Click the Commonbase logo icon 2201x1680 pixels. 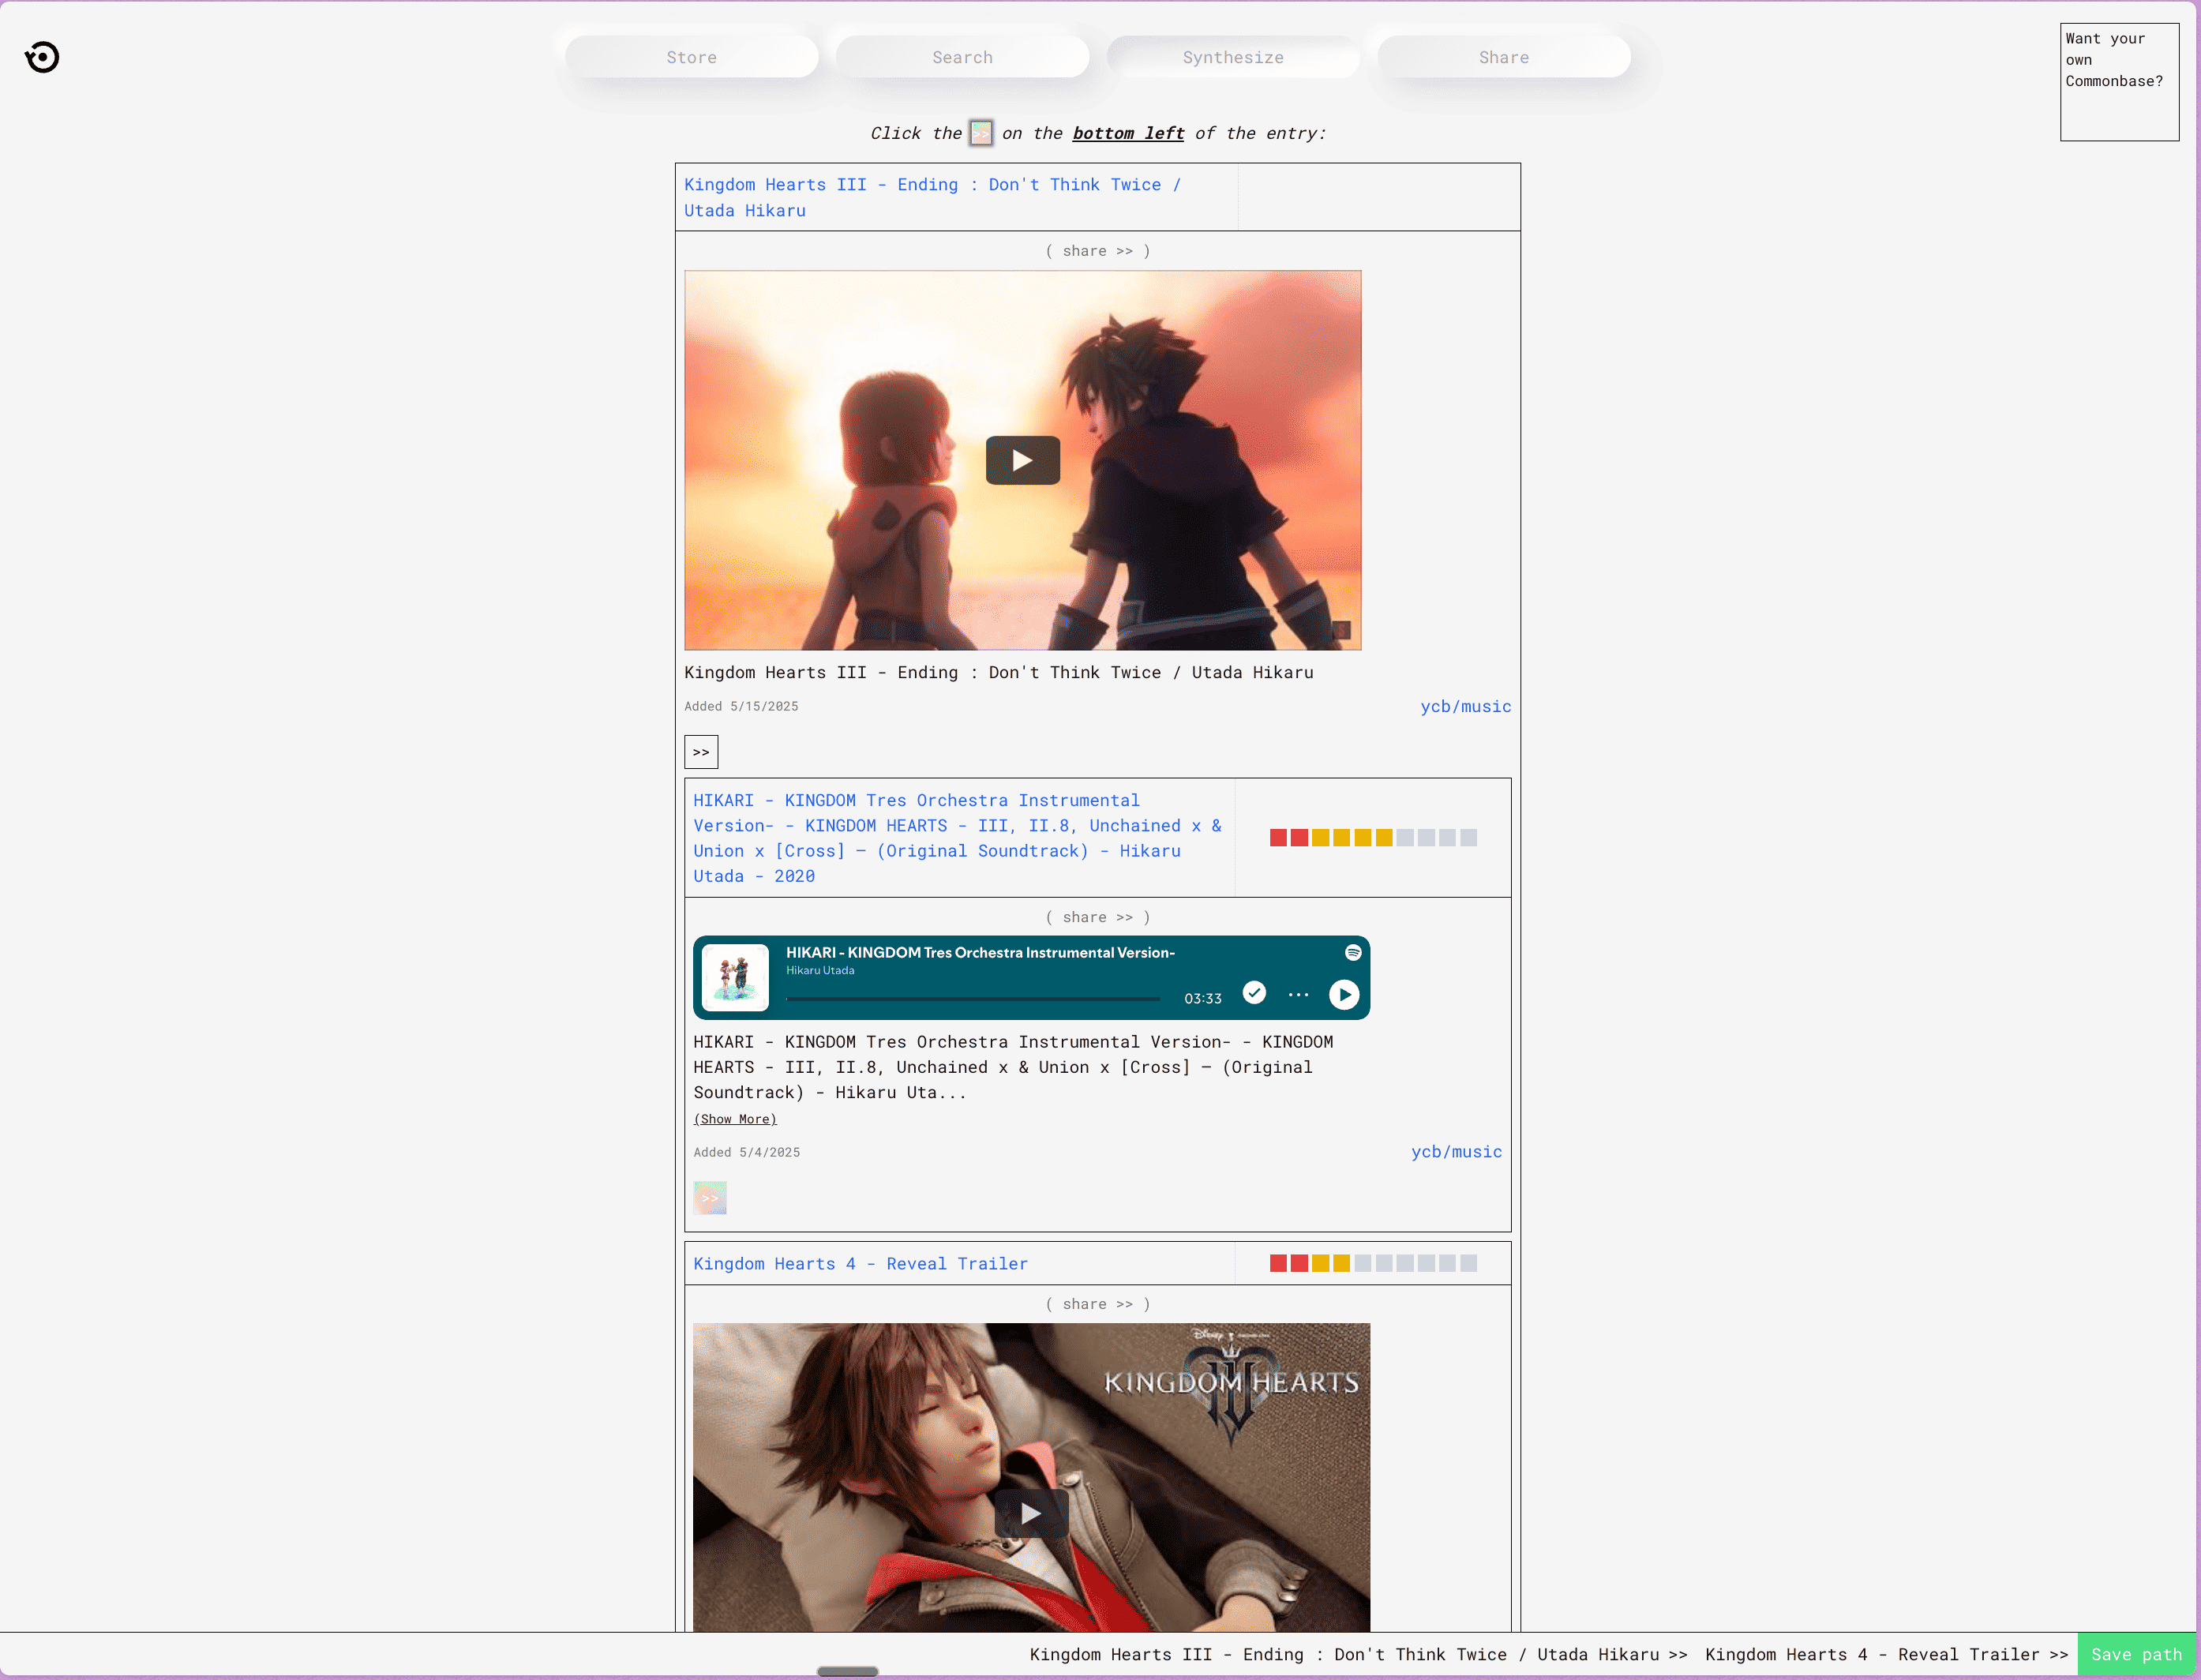tap(42, 57)
